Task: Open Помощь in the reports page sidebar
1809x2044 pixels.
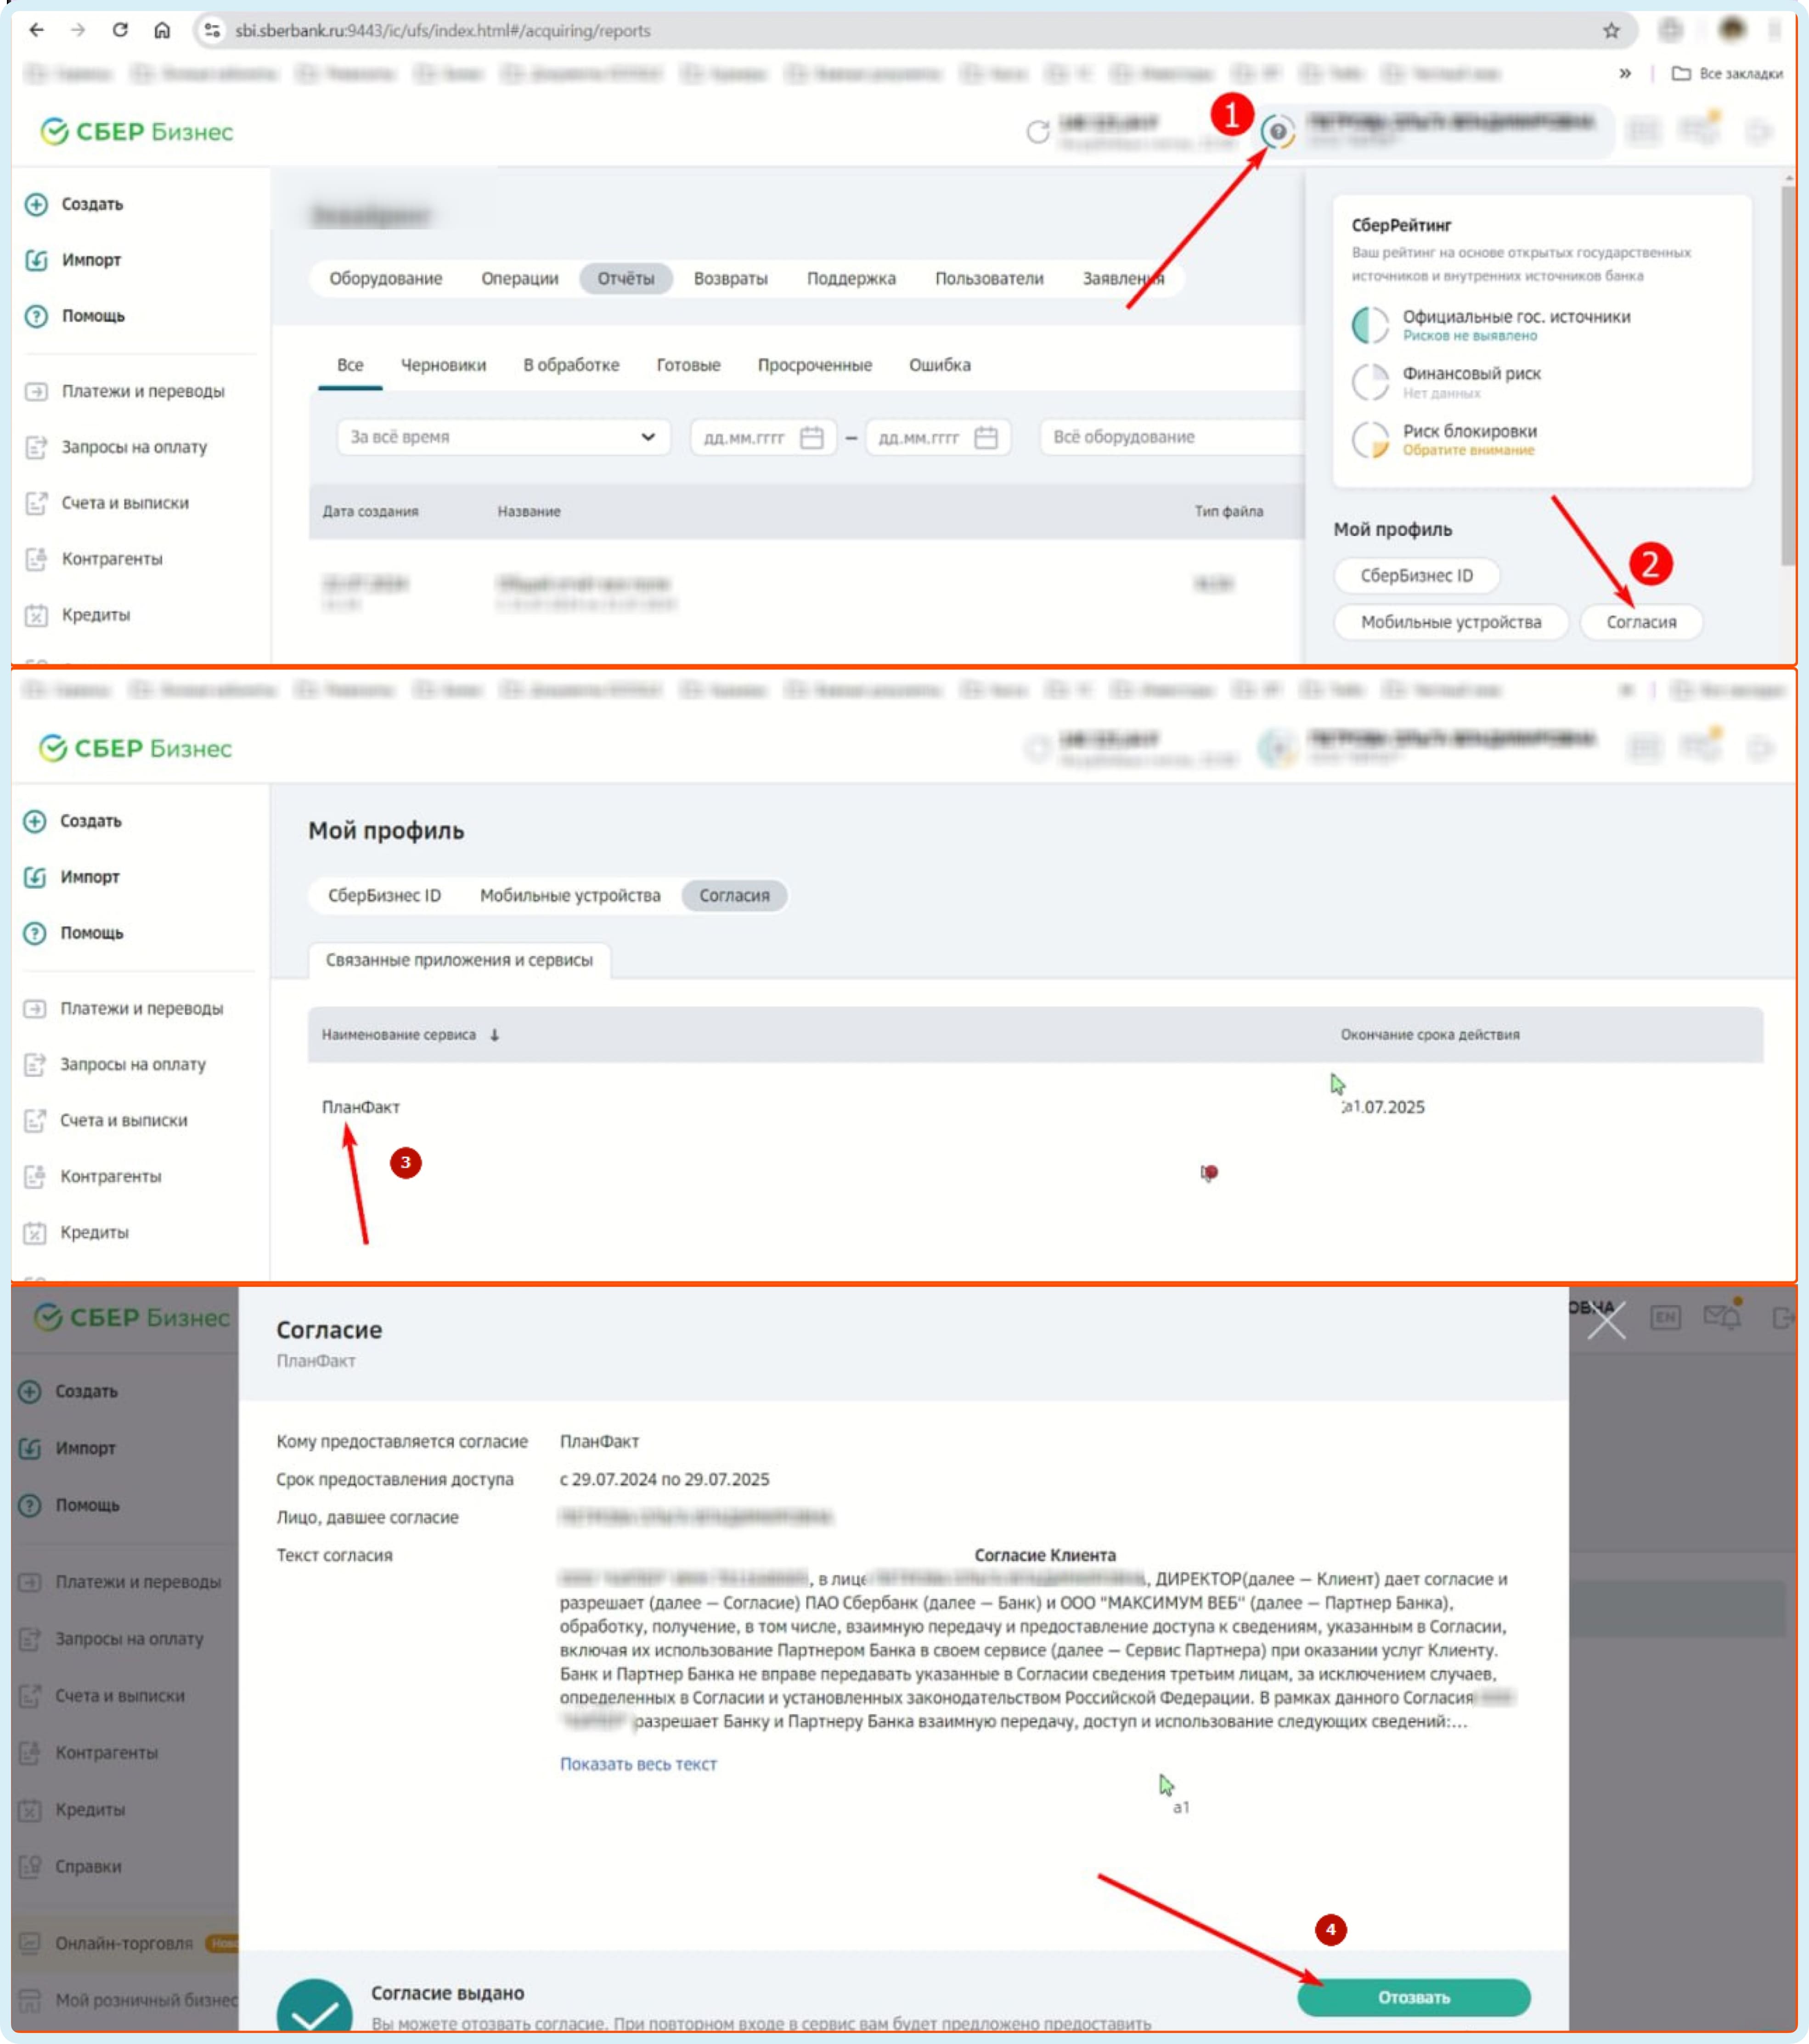Action: coord(76,316)
